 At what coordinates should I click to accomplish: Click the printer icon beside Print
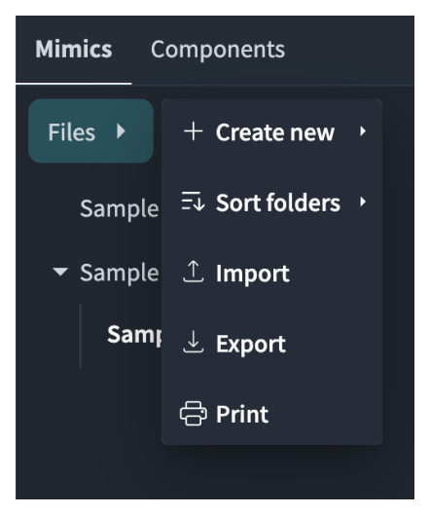tap(194, 414)
